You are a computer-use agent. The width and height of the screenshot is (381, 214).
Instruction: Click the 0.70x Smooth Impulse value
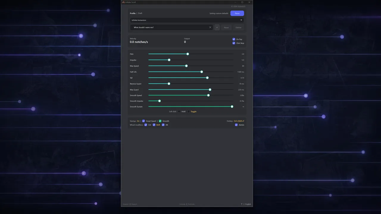pyautogui.click(x=242, y=101)
